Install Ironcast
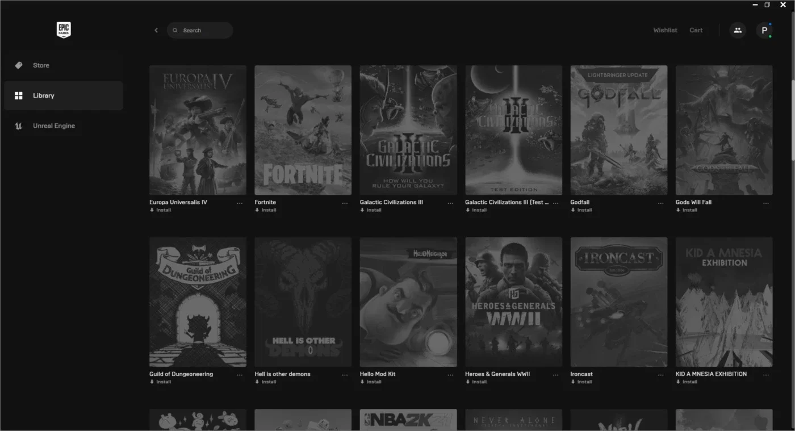 coord(581,382)
